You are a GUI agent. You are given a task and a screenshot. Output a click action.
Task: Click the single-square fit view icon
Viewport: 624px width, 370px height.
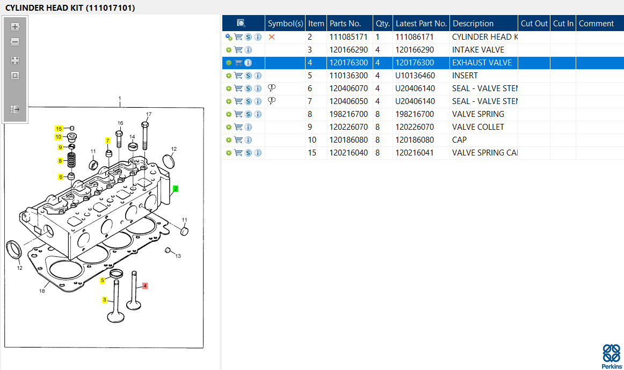(15, 76)
